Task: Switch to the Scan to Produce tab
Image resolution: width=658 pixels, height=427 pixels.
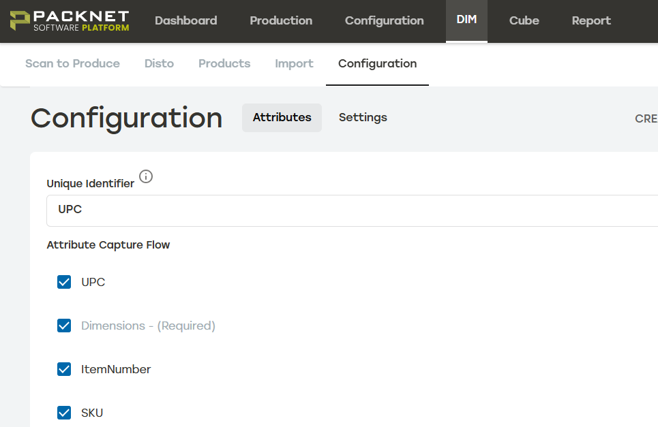Action: point(72,63)
